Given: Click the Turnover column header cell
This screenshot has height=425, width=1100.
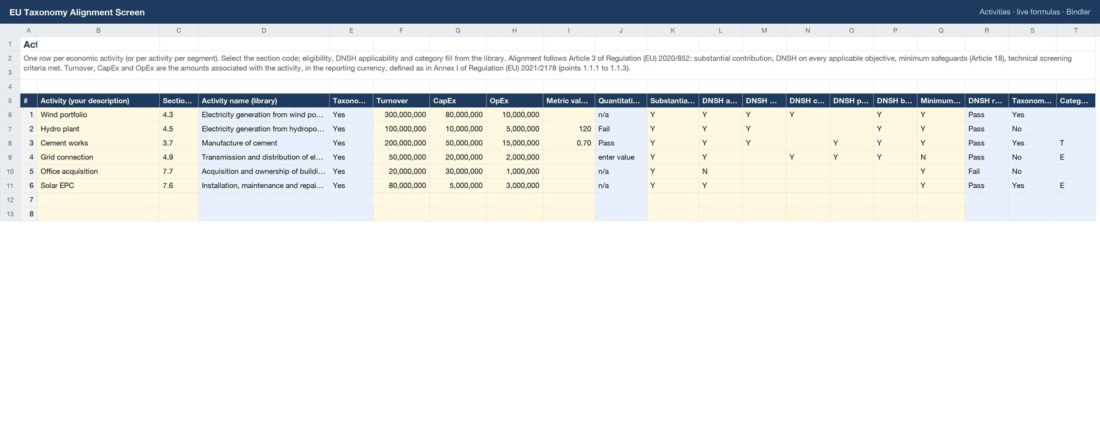Looking at the screenshot, I should pos(401,100).
